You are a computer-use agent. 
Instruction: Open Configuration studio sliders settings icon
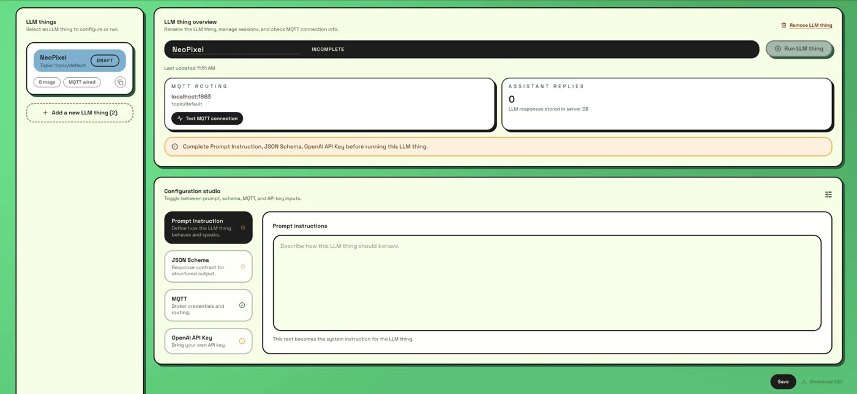click(828, 195)
